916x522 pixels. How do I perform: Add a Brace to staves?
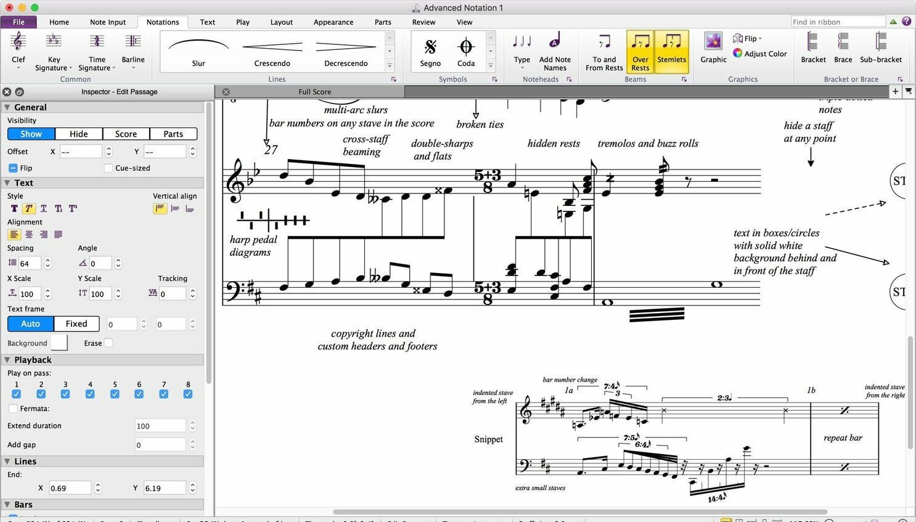coord(843,47)
